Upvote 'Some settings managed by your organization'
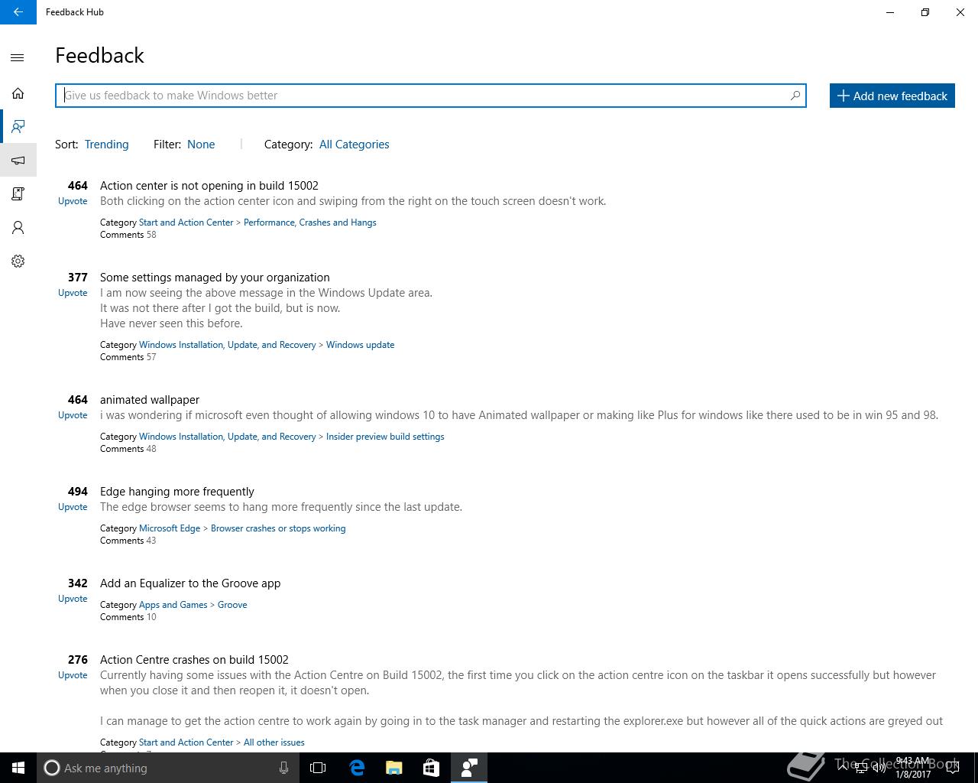 (73, 293)
